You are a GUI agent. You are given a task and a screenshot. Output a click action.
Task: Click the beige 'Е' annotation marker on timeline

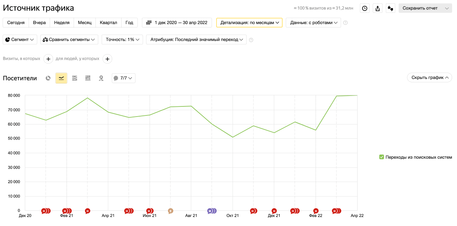(171, 211)
